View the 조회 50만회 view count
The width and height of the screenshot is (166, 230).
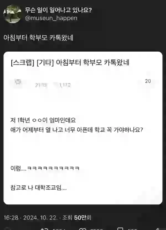[x=77, y=218]
